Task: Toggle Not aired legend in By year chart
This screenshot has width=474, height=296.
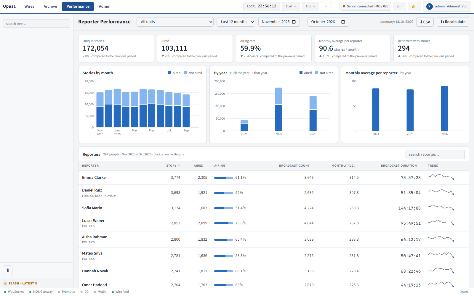Action: click(324, 73)
